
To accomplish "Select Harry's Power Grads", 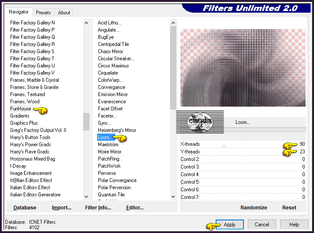I will (30, 145).
